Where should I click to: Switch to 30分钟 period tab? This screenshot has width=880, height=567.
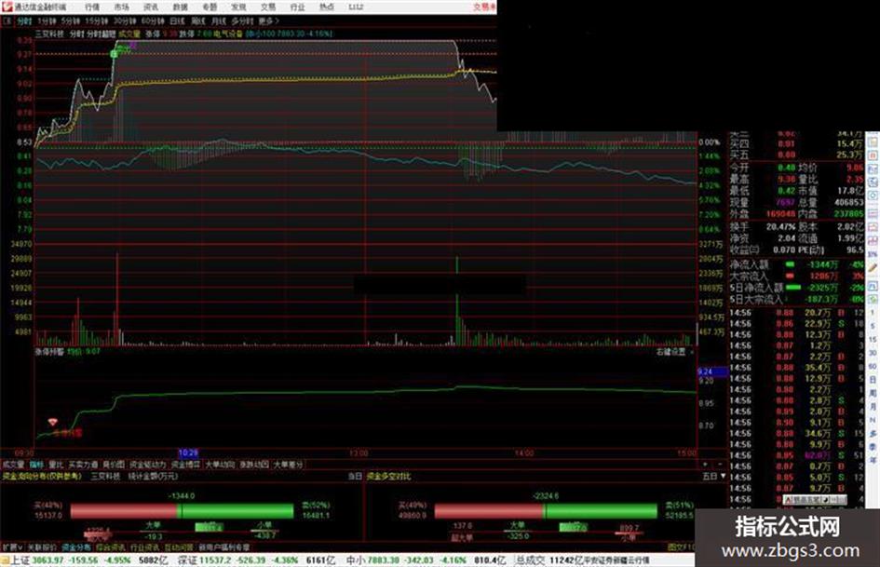click(x=125, y=21)
